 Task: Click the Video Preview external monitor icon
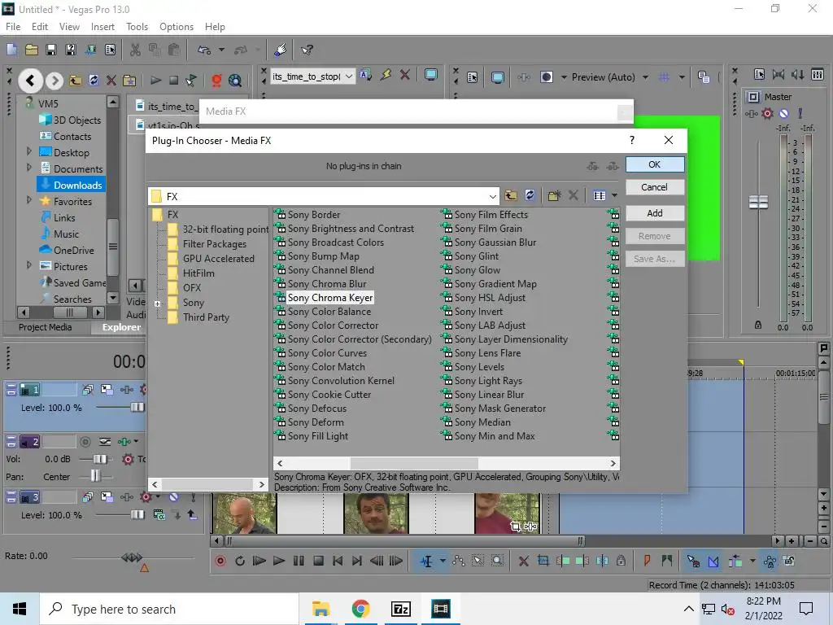point(498,77)
